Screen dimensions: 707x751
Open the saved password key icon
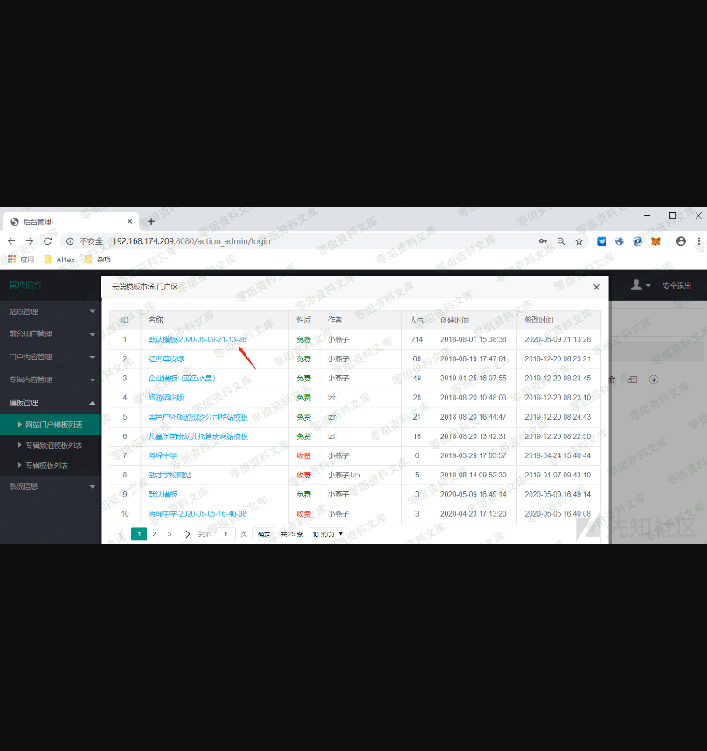(543, 241)
